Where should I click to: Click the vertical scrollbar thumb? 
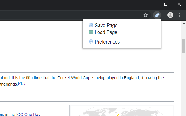point(183,46)
